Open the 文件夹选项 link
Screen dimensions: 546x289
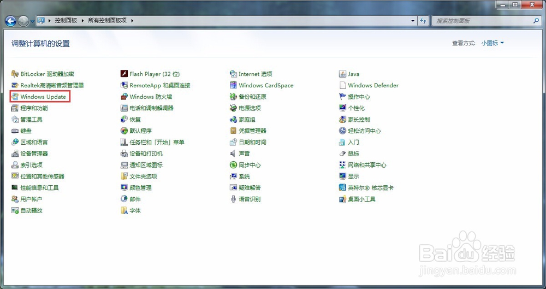143,176
